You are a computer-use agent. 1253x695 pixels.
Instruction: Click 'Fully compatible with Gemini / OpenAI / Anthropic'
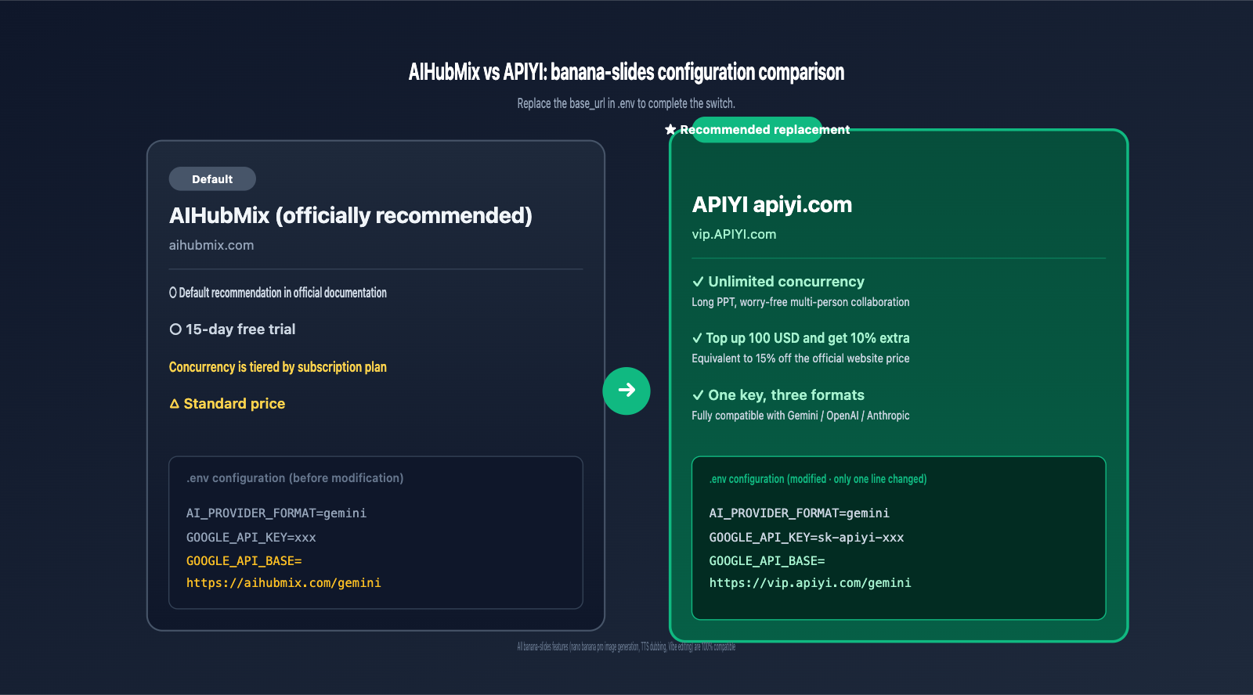(x=800, y=416)
